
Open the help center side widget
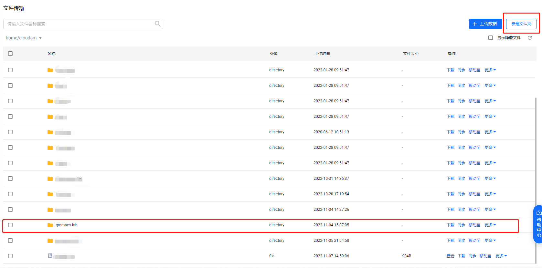[538, 224]
